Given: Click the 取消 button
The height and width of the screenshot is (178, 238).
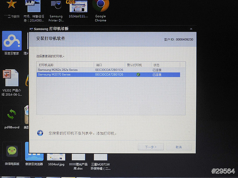Looking at the screenshot, I should pyautogui.click(x=178, y=147).
